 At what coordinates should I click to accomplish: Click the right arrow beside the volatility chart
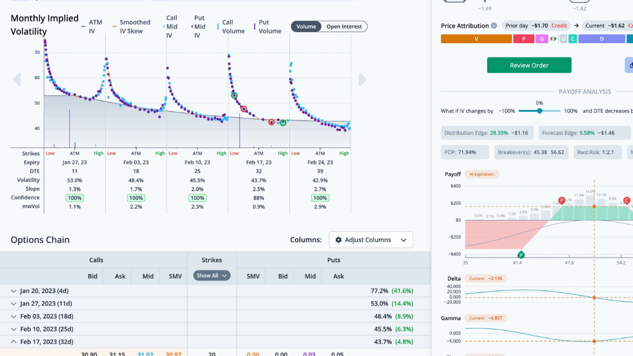[363, 79]
